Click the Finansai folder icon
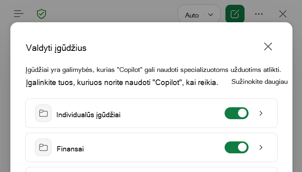 (x=43, y=147)
